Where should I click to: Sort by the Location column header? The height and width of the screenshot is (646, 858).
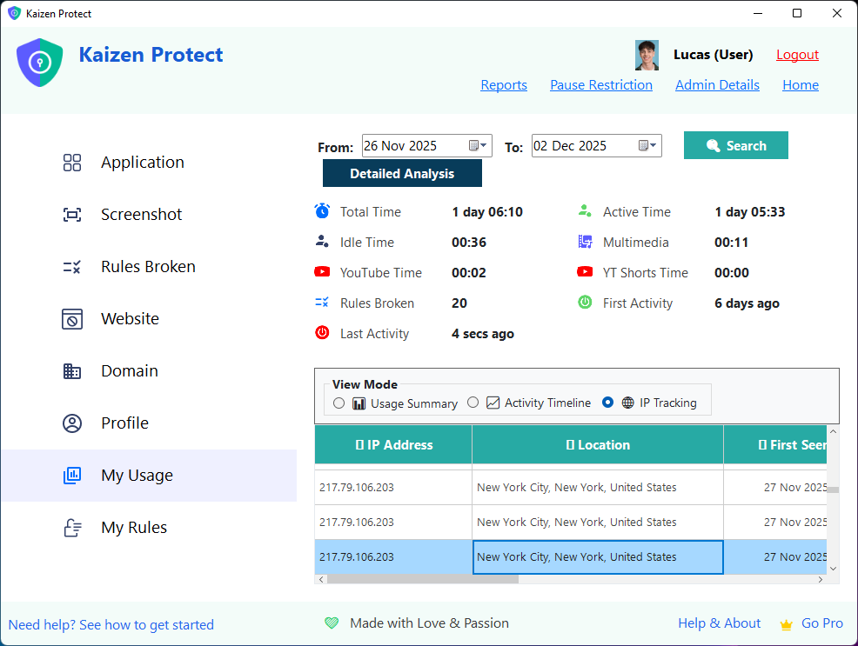597,443
